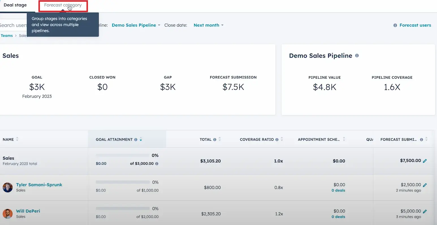This screenshot has height=225, width=437.
Task: Click info icon beside of $3,000.00 goal
Action: coord(157,164)
